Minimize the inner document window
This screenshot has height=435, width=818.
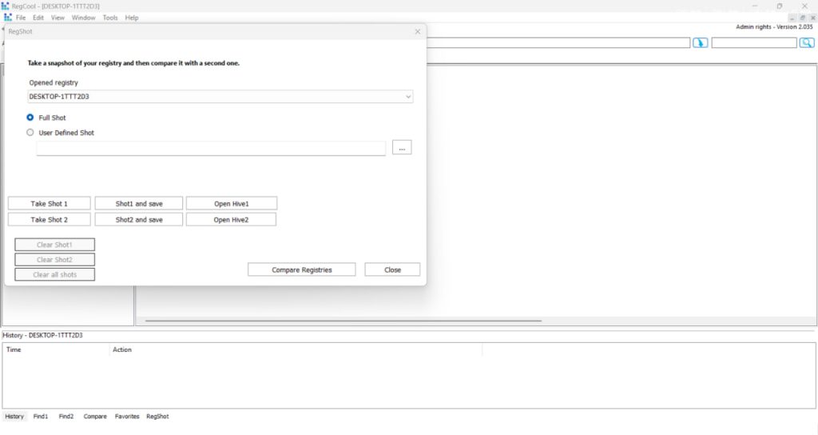792,17
